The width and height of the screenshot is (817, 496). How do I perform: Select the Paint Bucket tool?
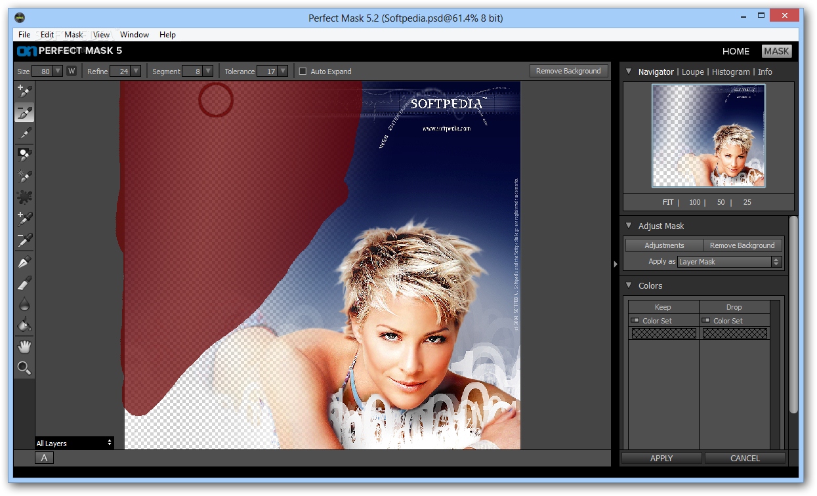pyautogui.click(x=24, y=325)
